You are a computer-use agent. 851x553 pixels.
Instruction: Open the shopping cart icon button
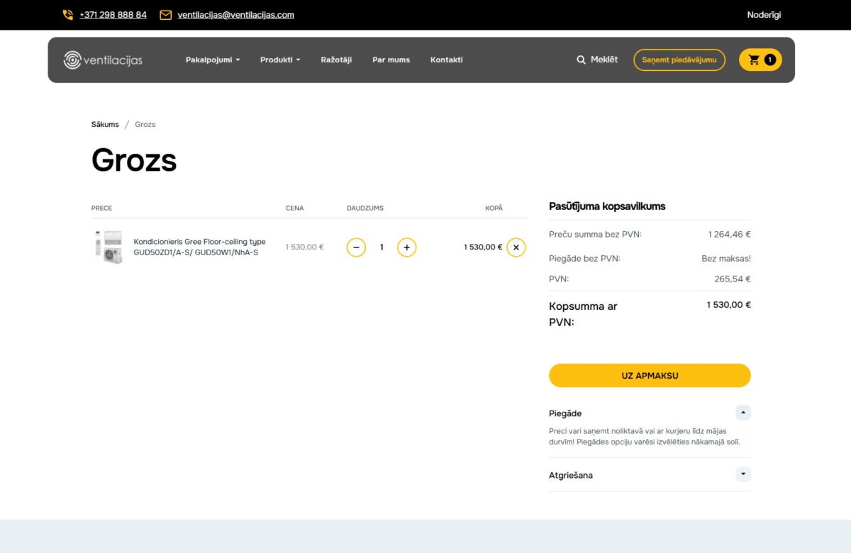point(760,60)
